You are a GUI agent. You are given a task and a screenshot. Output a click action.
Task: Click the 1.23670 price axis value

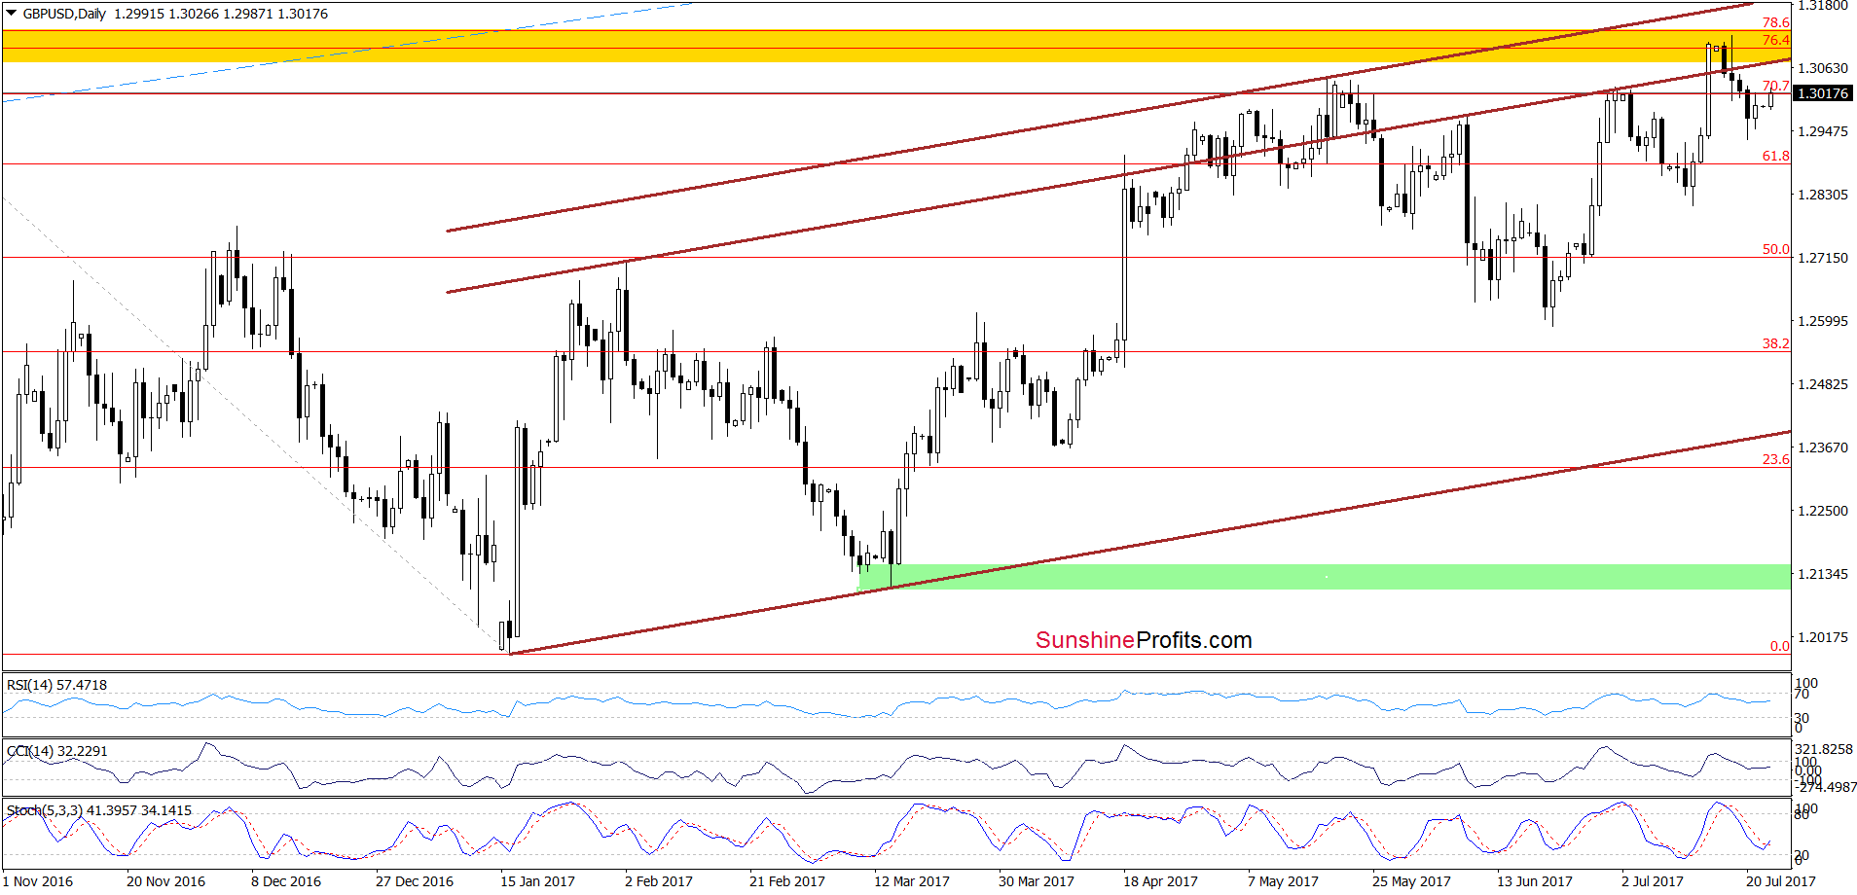1823,447
